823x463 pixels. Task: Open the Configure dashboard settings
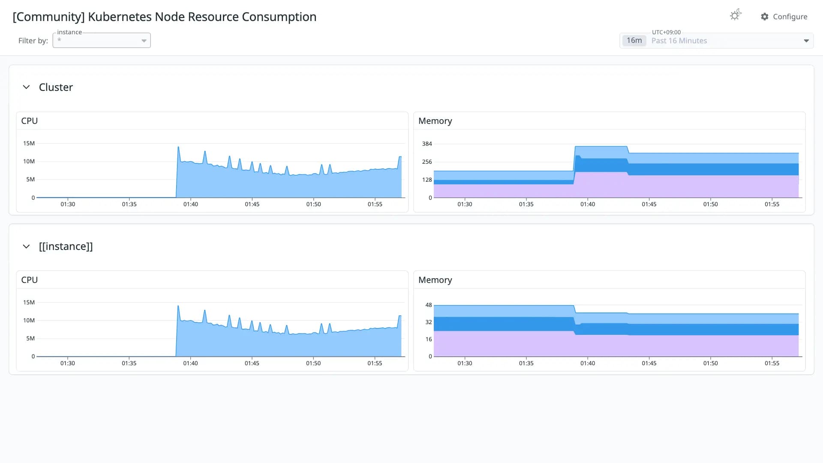(x=784, y=16)
